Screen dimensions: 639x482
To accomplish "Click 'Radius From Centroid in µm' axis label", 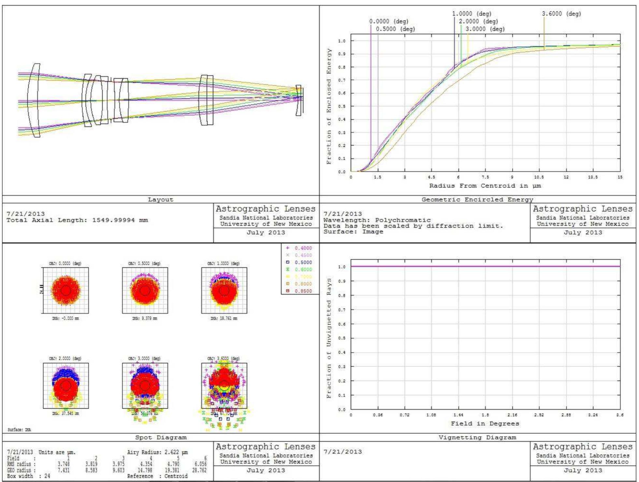I will pyautogui.click(x=485, y=186).
